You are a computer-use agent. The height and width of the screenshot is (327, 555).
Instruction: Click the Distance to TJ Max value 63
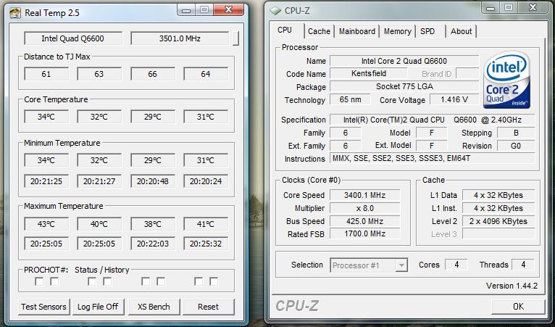click(x=99, y=74)
